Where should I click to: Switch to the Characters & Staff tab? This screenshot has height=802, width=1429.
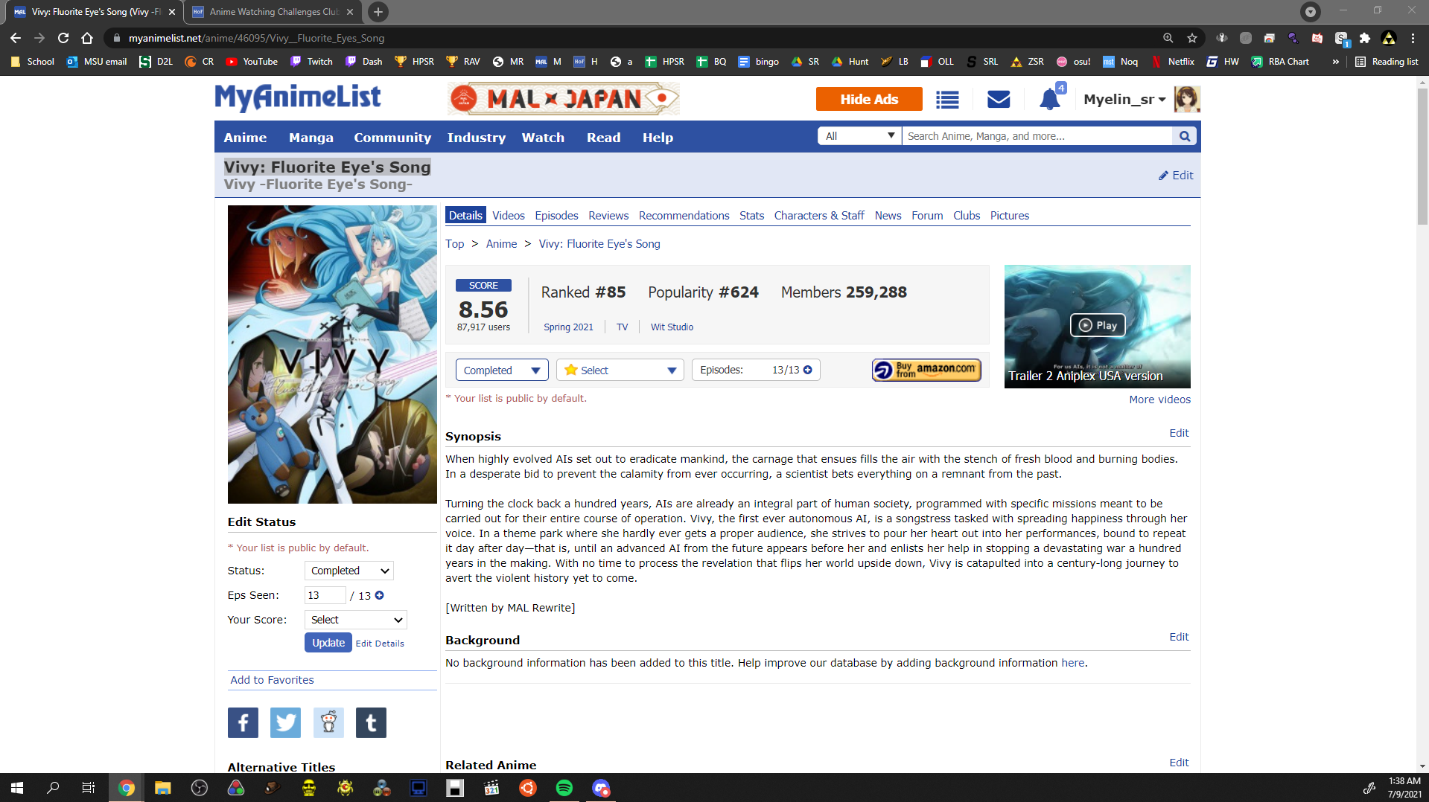tap(819, 216)
